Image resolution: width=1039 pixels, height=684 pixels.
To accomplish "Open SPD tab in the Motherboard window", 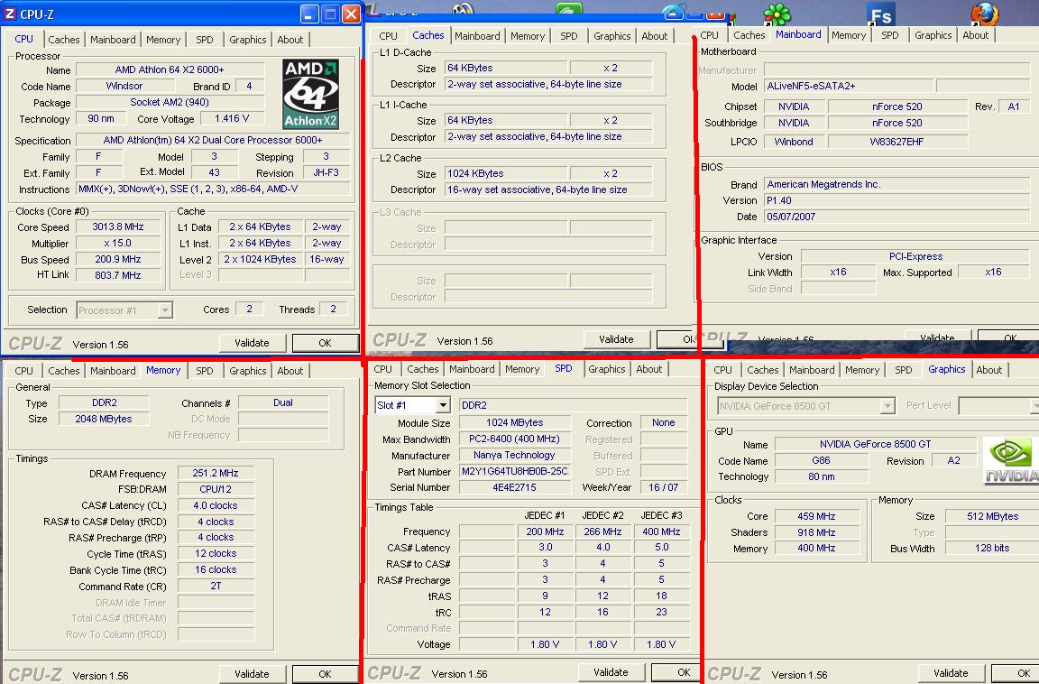I will coord(890,35).
